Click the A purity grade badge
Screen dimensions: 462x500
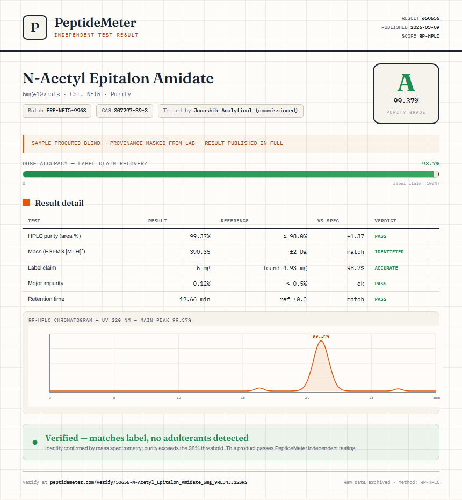(406, 94)
